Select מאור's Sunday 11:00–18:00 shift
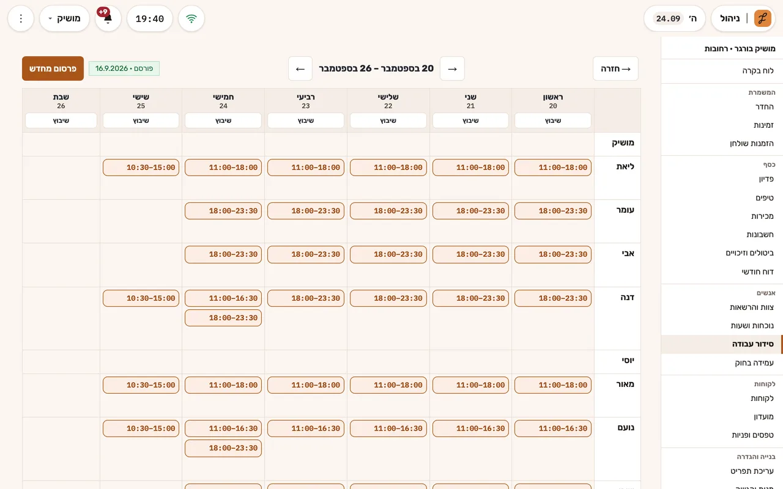 click(553, 385)
